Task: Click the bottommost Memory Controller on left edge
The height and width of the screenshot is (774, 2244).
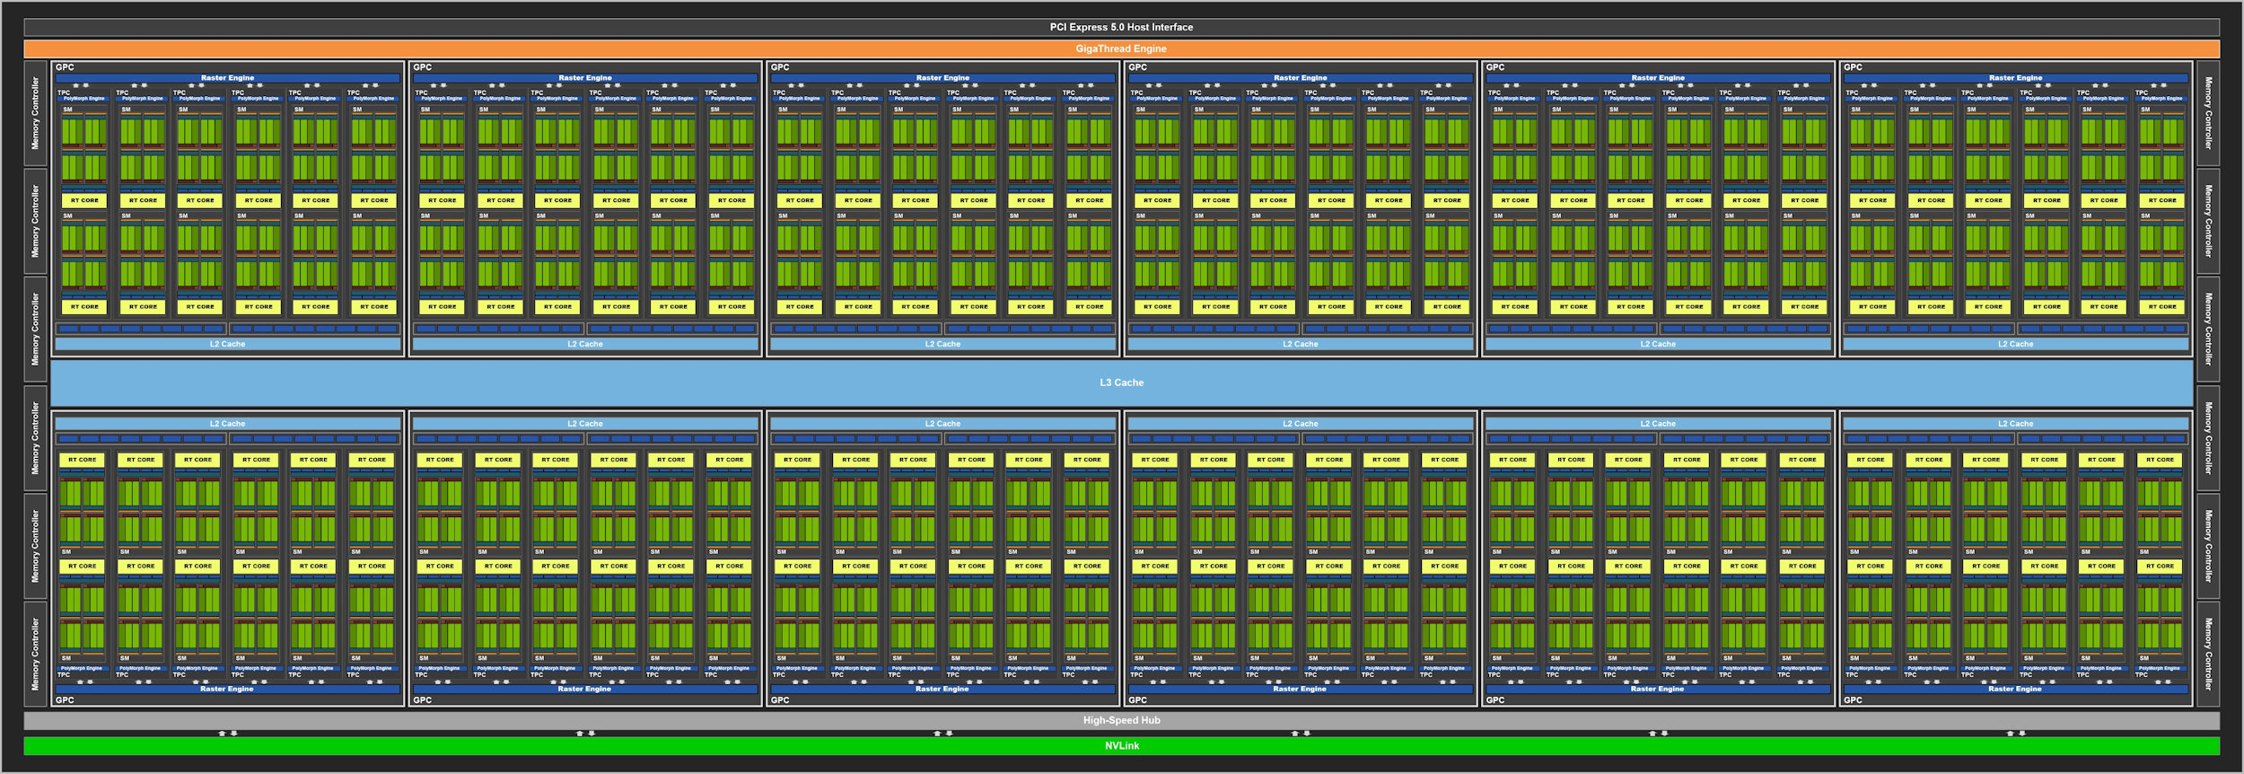Action: [36, 654]
